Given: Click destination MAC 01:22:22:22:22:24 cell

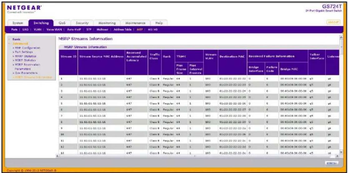Looking at the screenshot, I should [x=233, y=91].
